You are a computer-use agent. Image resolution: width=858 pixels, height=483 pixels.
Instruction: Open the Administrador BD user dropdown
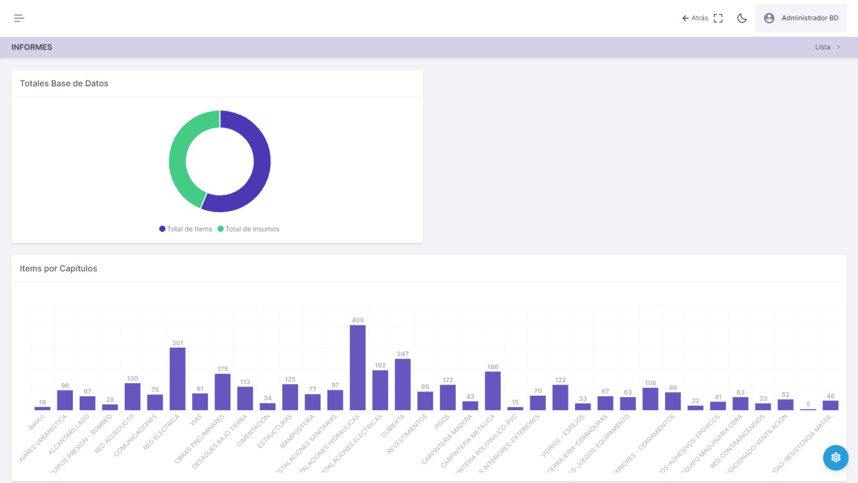click(x=809, y=18)
